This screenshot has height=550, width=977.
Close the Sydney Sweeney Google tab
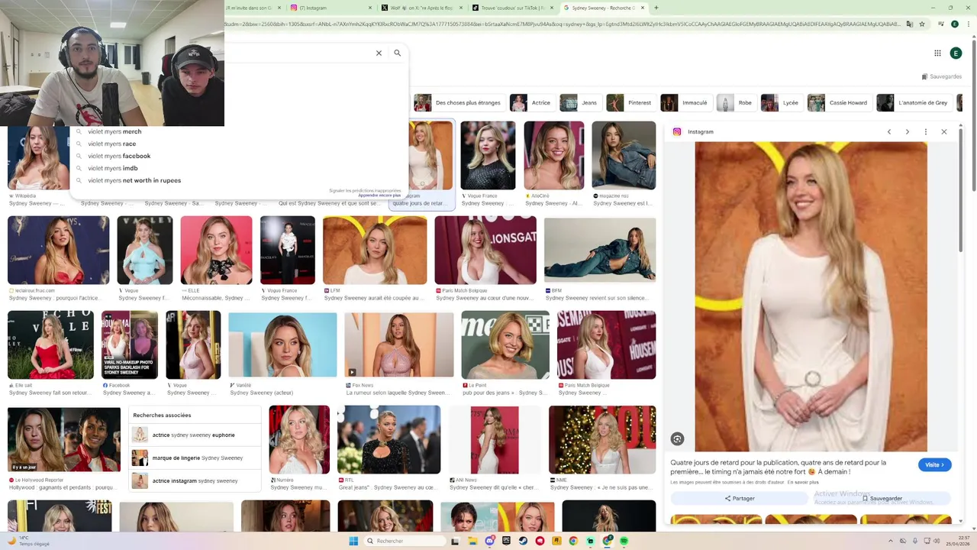[643, 8]
